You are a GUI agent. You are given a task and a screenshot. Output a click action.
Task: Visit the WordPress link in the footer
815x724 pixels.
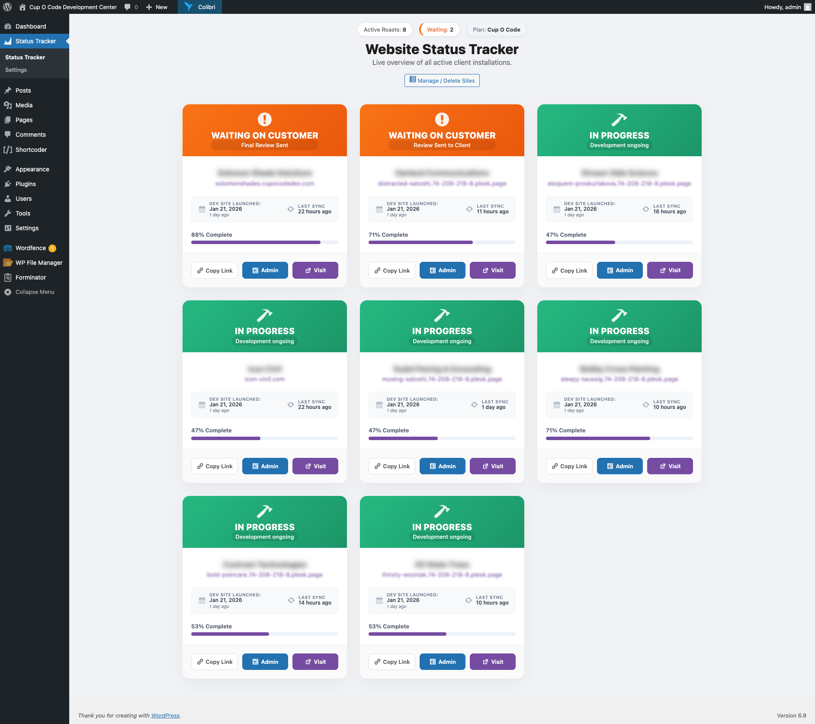pos(165,715)
